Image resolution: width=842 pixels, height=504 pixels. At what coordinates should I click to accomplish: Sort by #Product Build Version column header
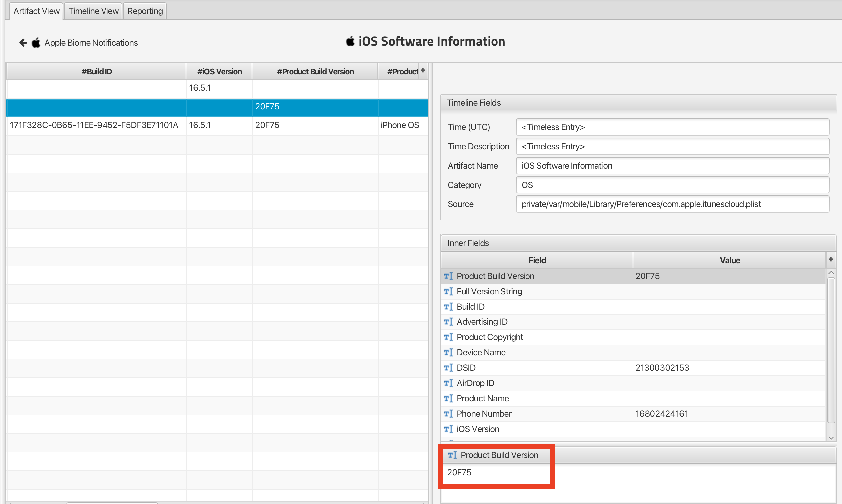pyautogui.click(x=315, y=72)
